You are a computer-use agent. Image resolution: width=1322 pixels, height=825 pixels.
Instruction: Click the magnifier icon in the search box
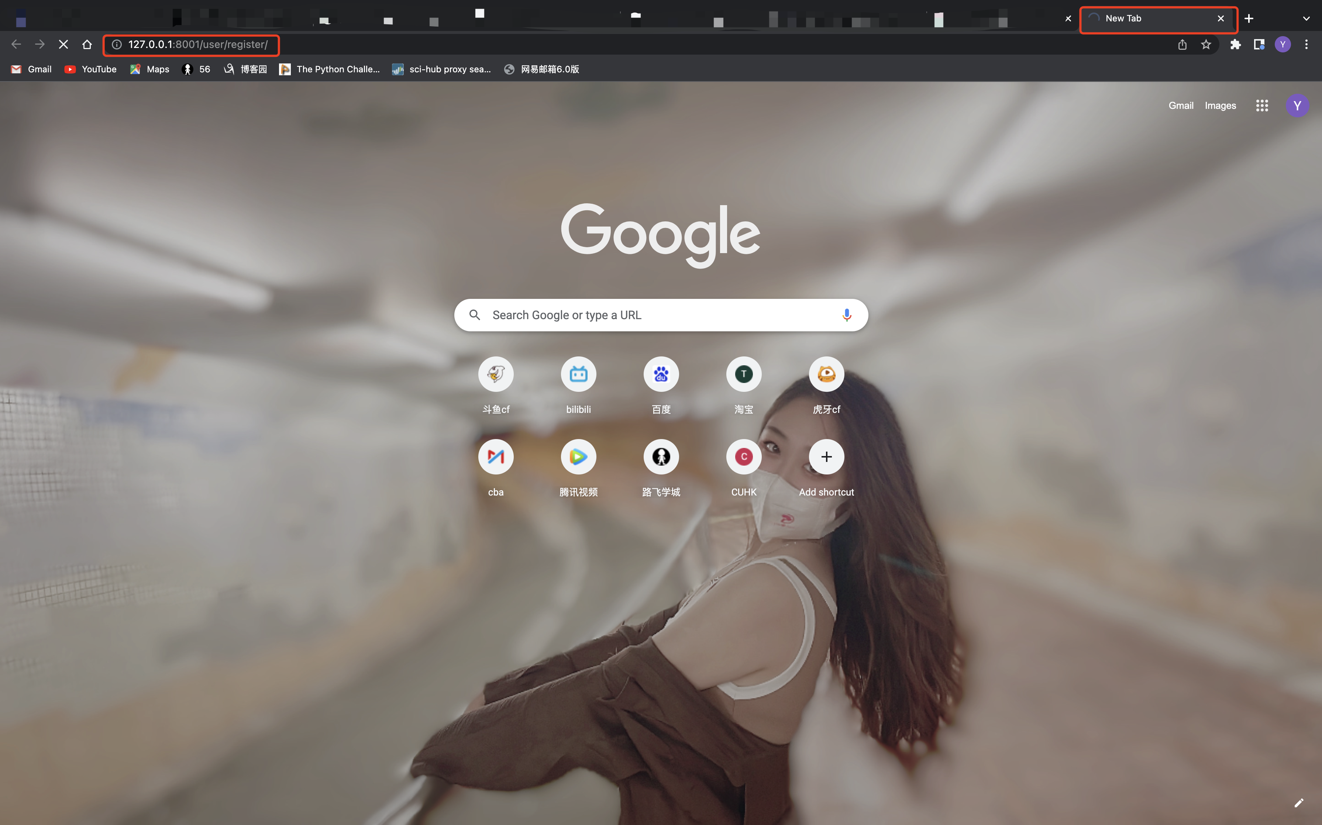point(474,315)
